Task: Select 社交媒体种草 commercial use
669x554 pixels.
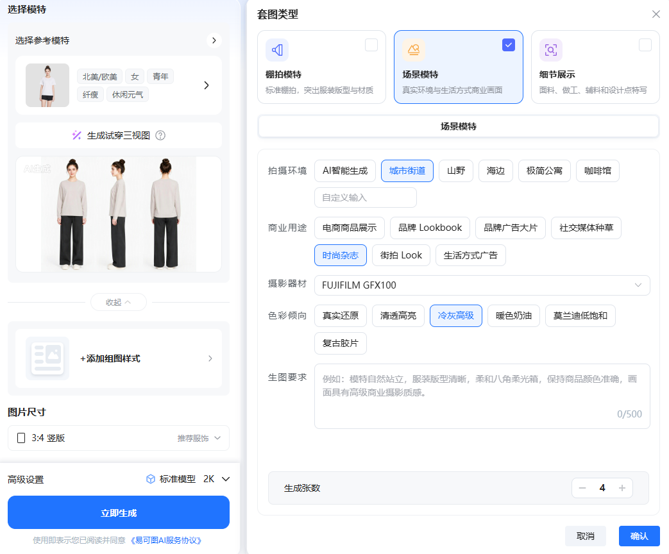Action: pos(586,228)
